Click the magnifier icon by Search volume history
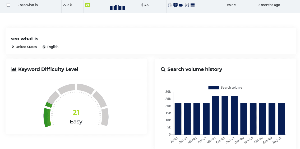The width and height of the screenshot is (300, 149). [x=163, y=69]
